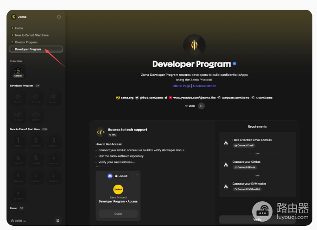Open the Documentation link
Screen dimensions: 317x230
(x=204, y=86)
